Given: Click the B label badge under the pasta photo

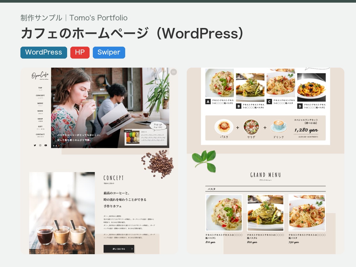Looking at the screenshot, I should 239,106.
